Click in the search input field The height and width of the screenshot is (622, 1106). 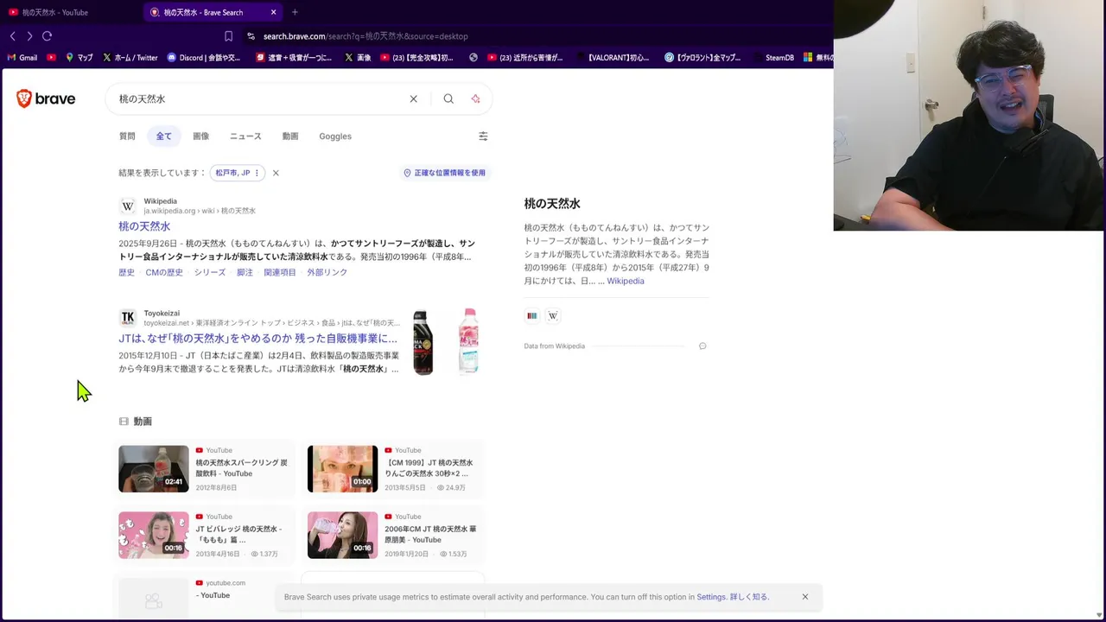coord(259,98)
